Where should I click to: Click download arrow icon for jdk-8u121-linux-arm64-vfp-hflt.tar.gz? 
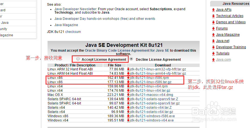pos(128,74)
